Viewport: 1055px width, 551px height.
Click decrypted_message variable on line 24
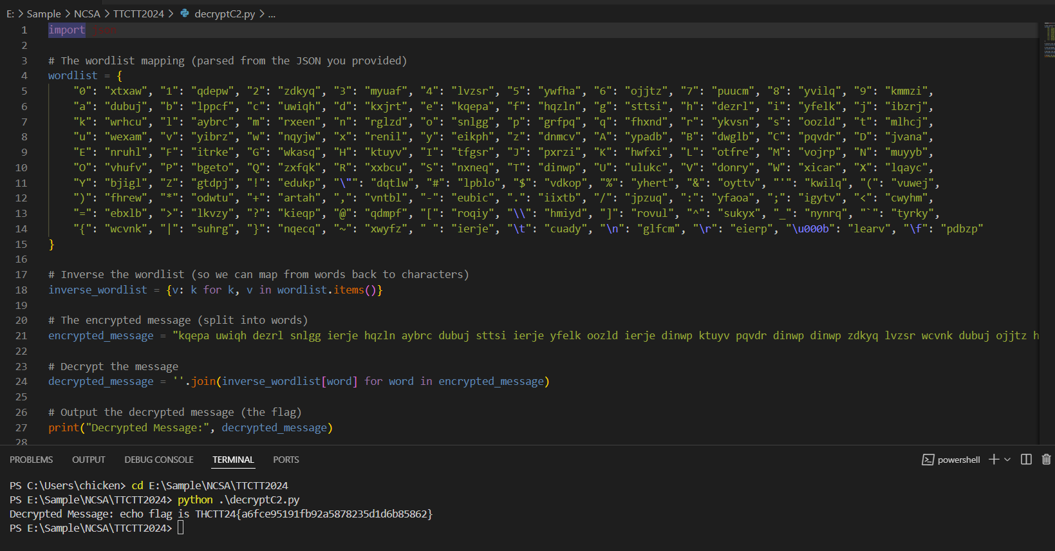[101, 381]
